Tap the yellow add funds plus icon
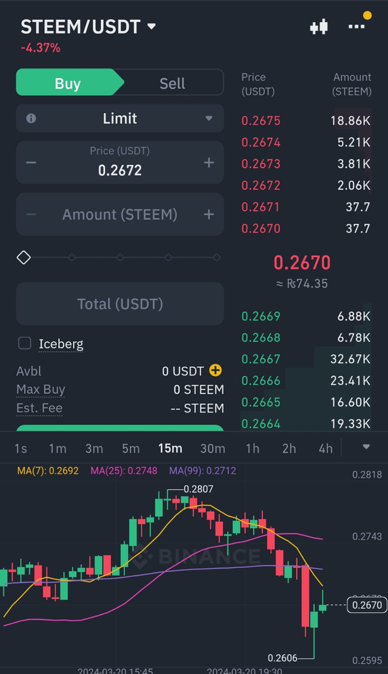This screenshot has width=388, height=674. [215, 370]
